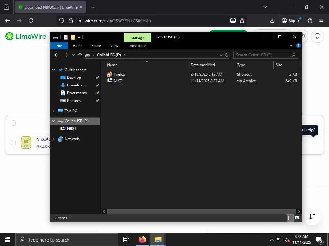Reload the LimeWire page

click(31, 20)
